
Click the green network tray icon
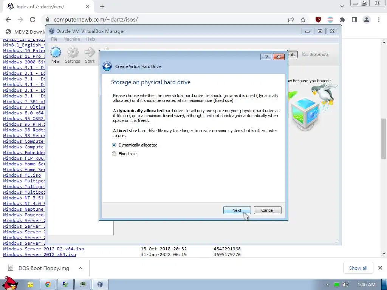coord(337,285)
